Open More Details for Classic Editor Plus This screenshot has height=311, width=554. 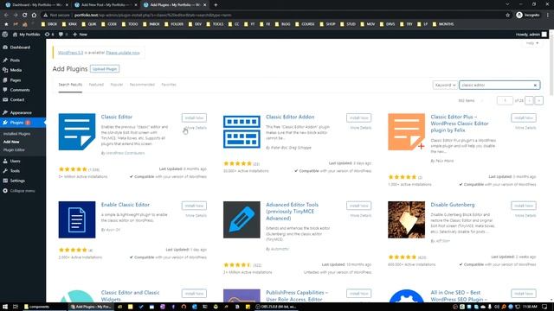pyautogui.click(x=525, y=128)
